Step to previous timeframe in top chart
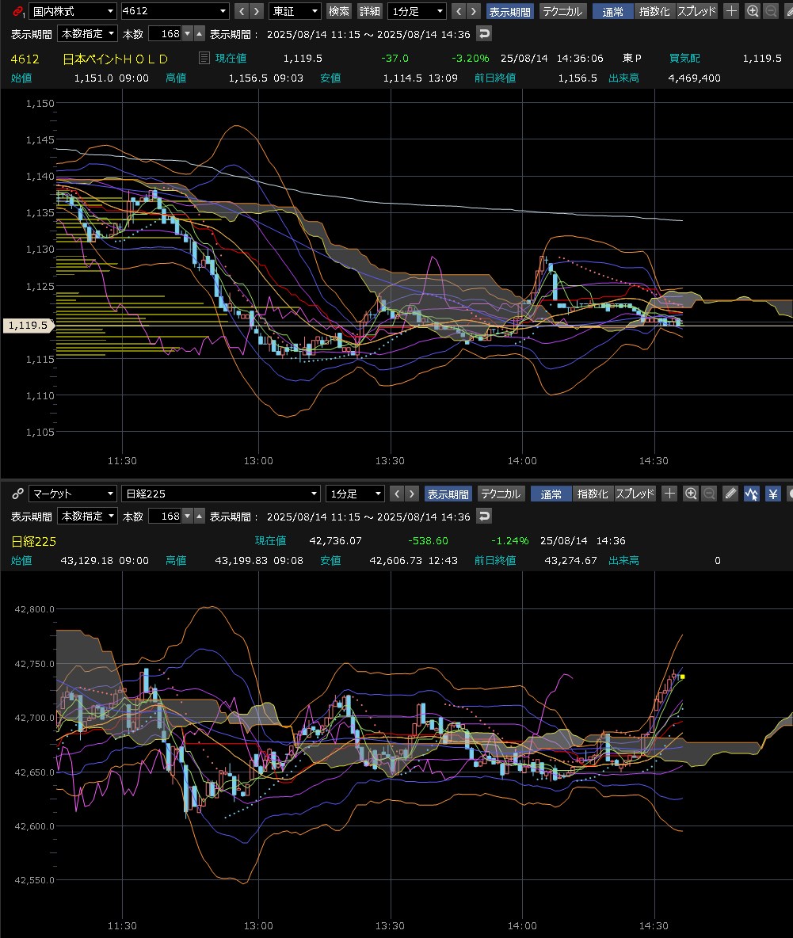The width and height of the screenshot is (793, 938). [459, 11]
